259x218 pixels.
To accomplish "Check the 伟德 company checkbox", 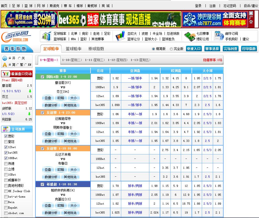I will [6, 164].
